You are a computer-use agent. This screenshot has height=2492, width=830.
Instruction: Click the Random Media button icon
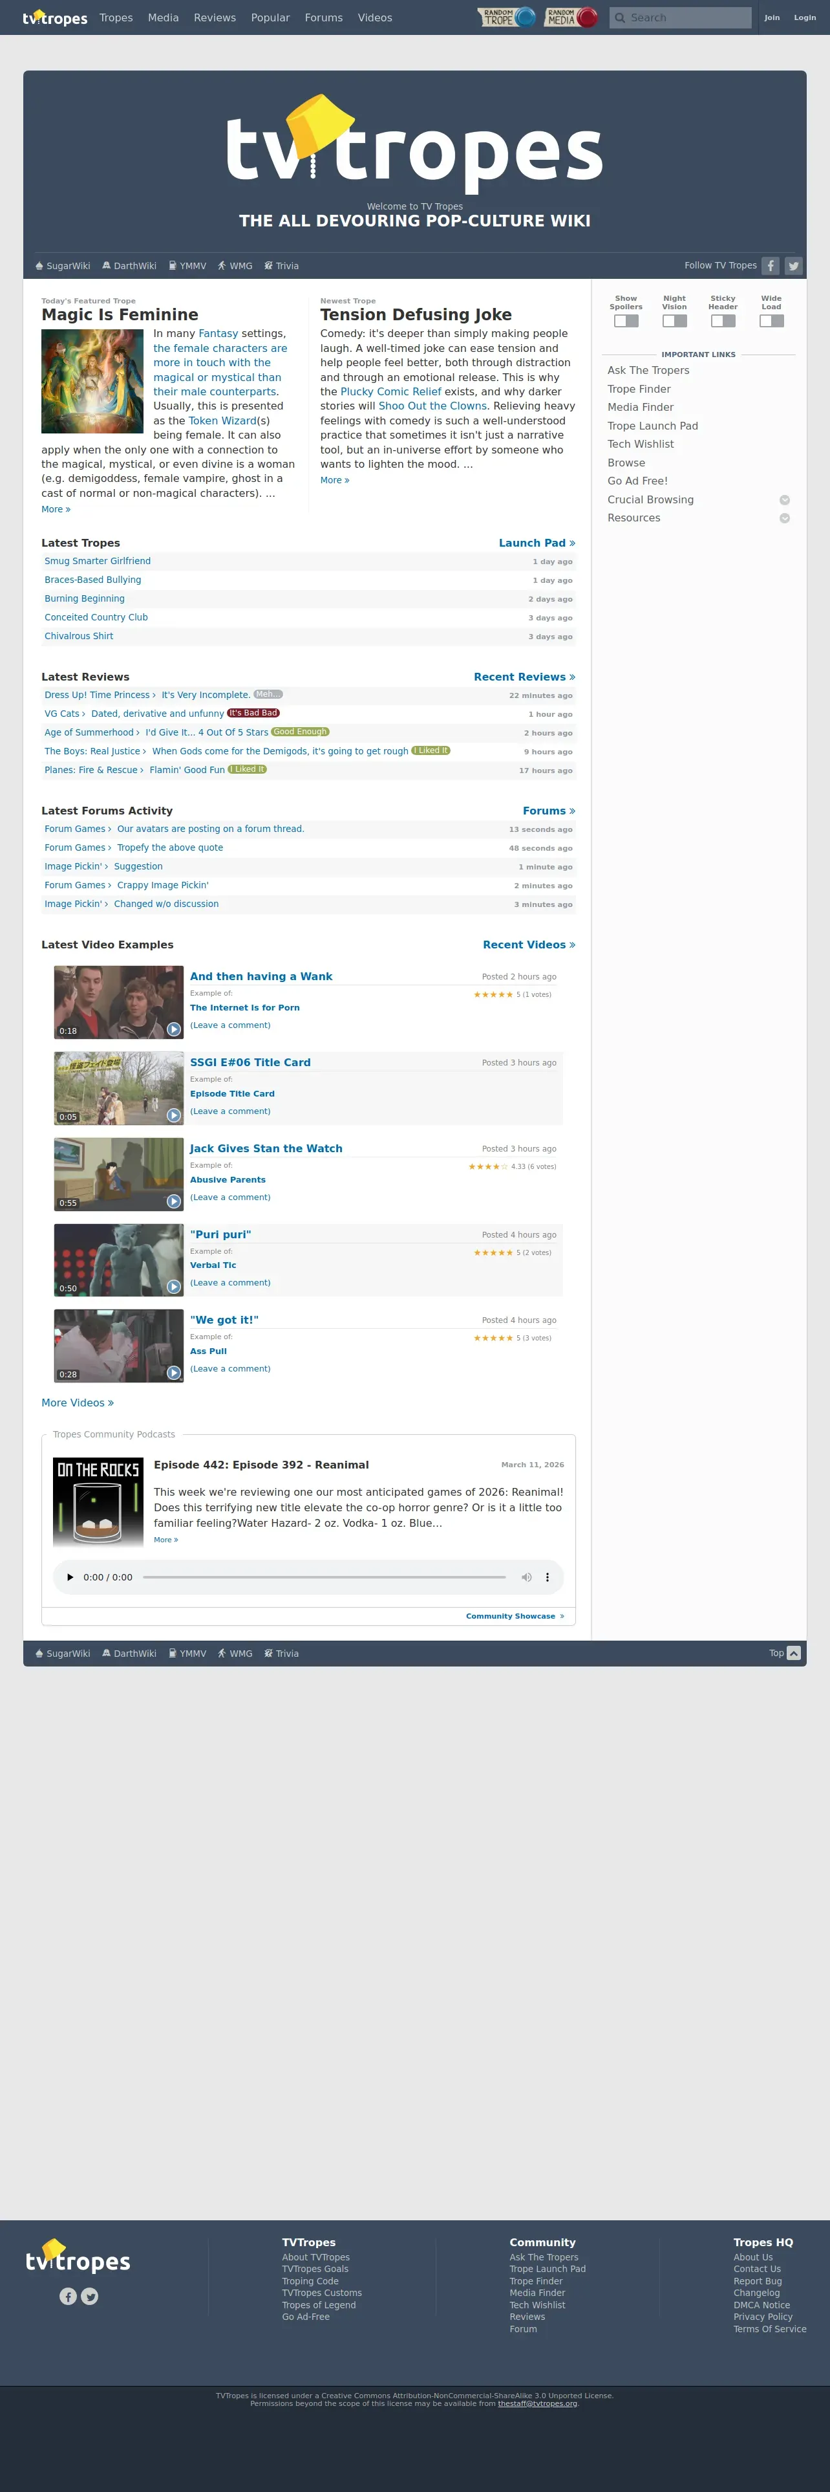(x=571, y=17)
